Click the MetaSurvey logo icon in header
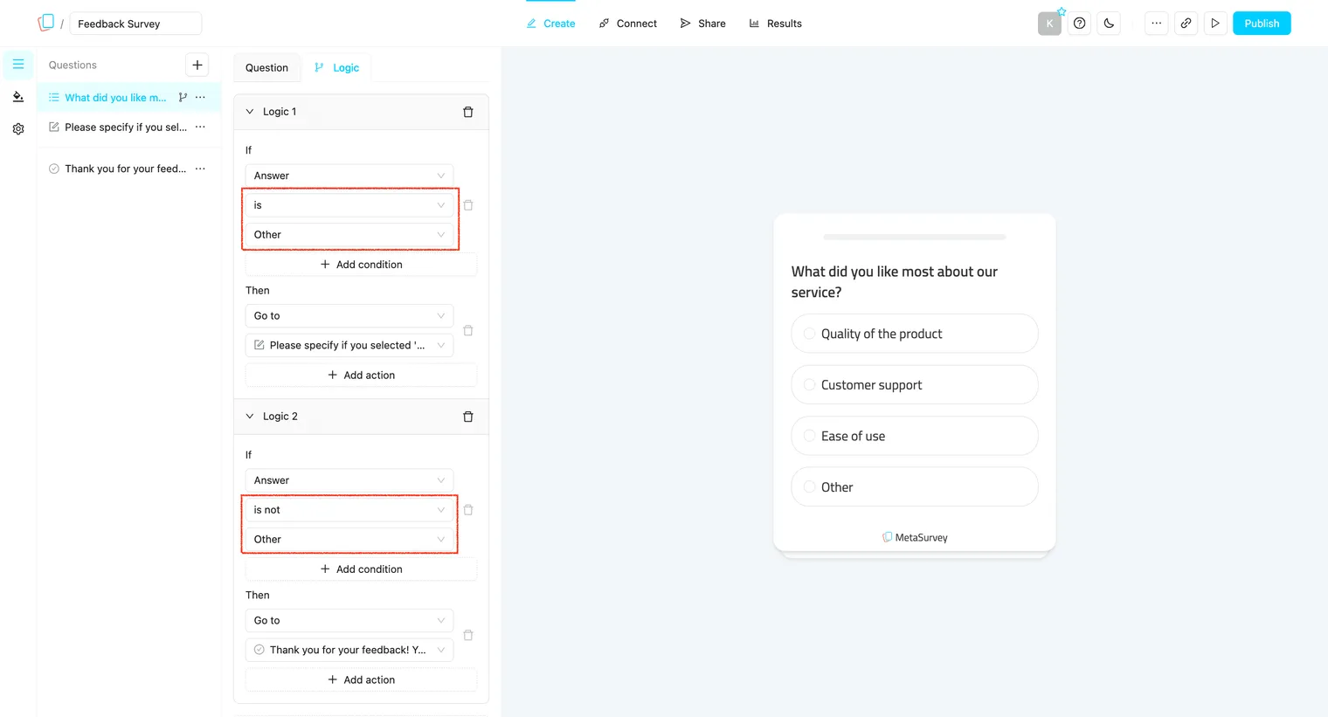 (x=46, y=23)
